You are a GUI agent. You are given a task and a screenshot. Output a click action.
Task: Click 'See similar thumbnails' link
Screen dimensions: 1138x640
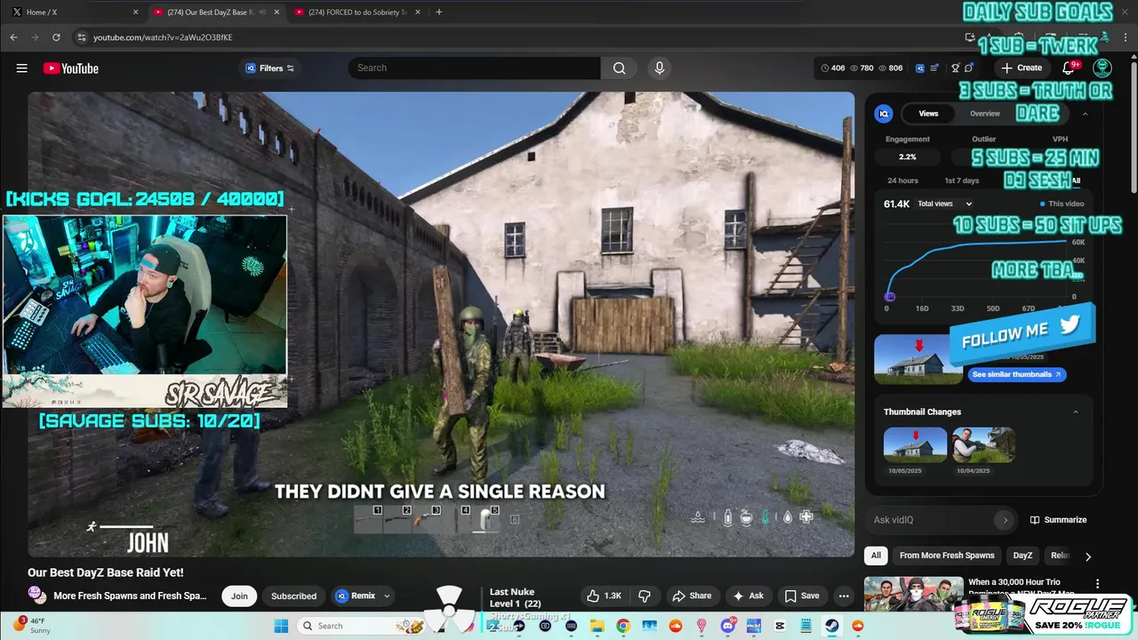(x=1016, y=375)
